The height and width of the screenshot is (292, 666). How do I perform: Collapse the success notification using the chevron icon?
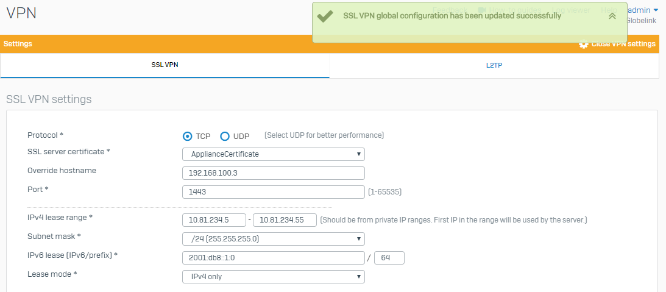point(612,16)
